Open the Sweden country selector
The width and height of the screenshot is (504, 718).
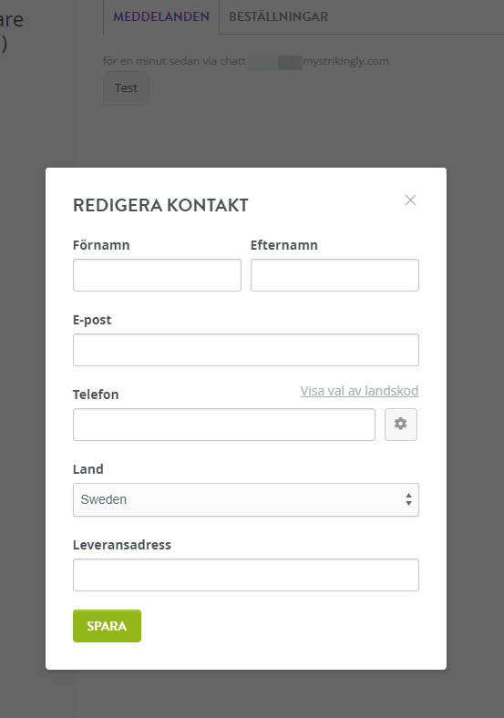pos(245,499)
